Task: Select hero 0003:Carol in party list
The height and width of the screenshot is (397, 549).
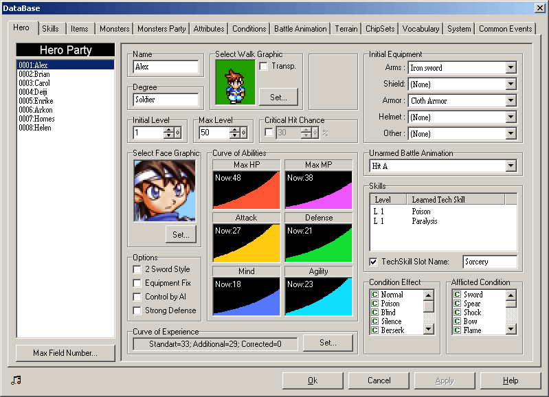Action: point(34,83)
